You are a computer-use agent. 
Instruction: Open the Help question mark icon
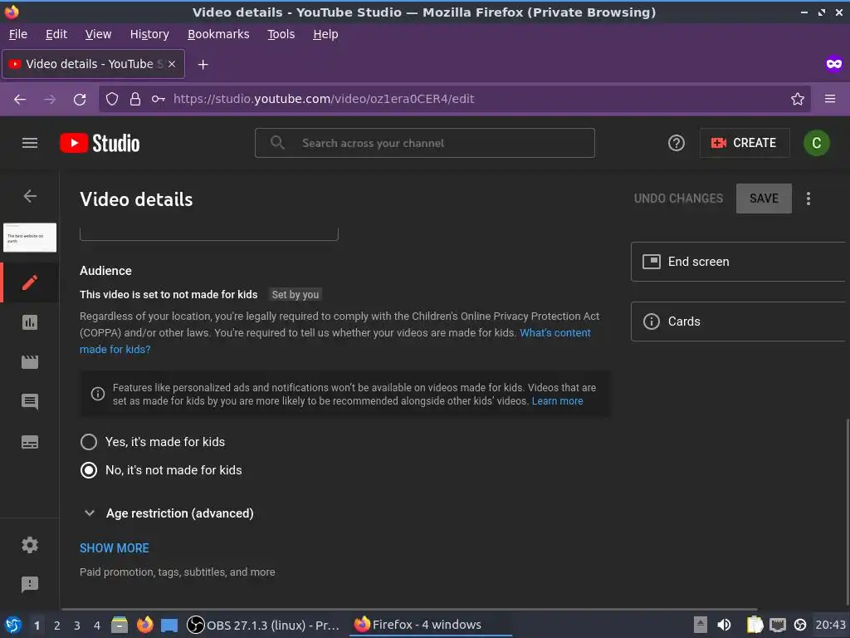676,143
